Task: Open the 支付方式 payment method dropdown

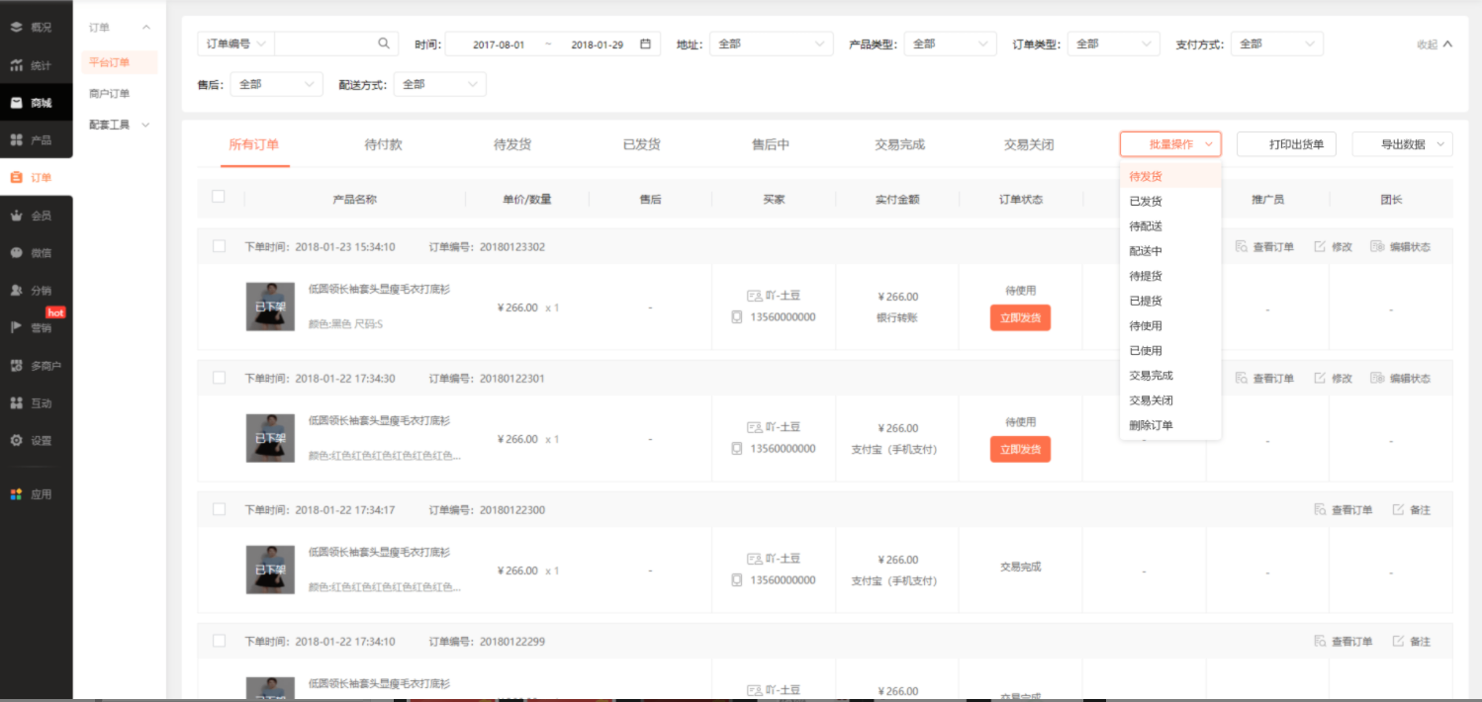Action: click(x=1277, y=44)
